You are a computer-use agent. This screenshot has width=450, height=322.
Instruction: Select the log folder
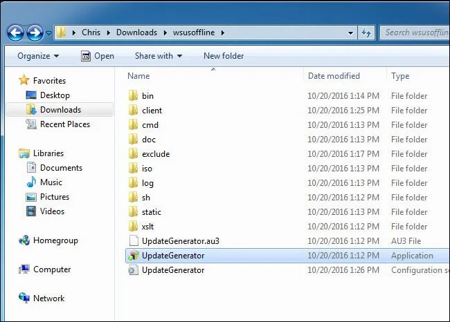tap(147, 183)
